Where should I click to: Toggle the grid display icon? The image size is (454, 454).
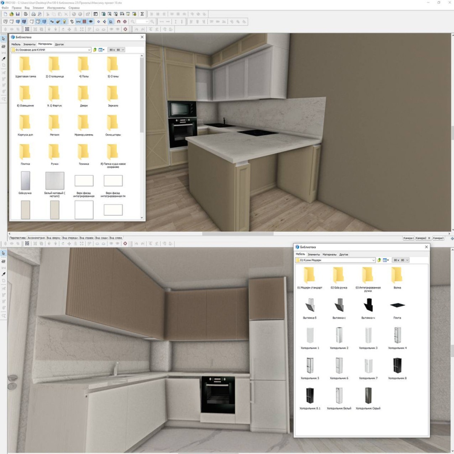84,21
